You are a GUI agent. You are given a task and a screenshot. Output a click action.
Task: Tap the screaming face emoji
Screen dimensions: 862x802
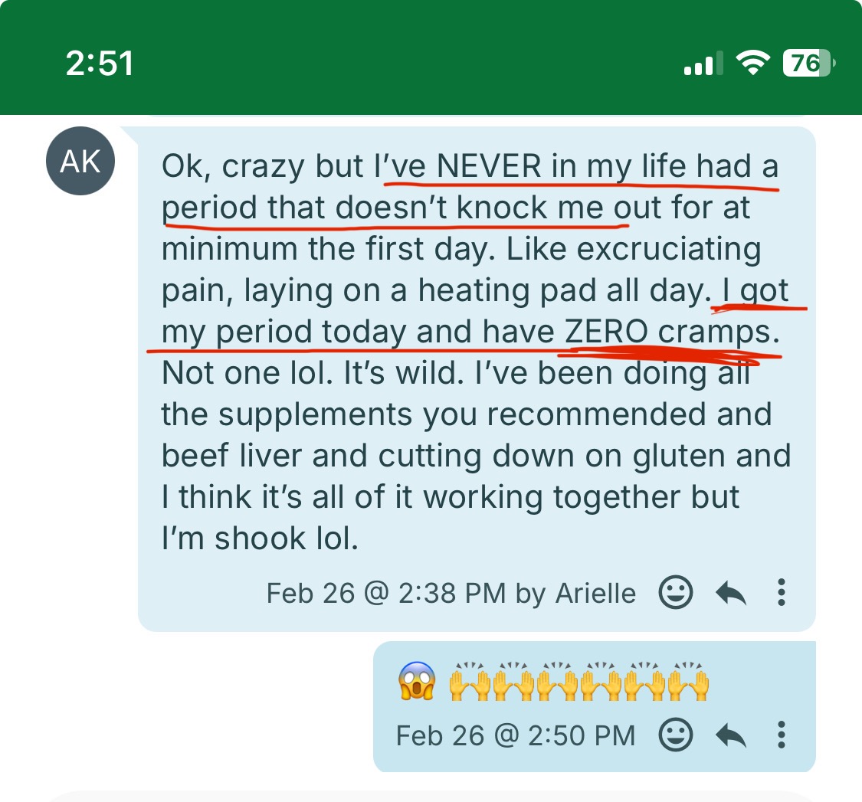[x=417, y=682]
